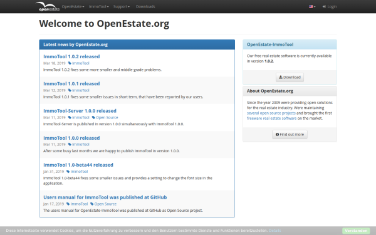Open the OpenEstate dropdown menu

coord(73,7)
